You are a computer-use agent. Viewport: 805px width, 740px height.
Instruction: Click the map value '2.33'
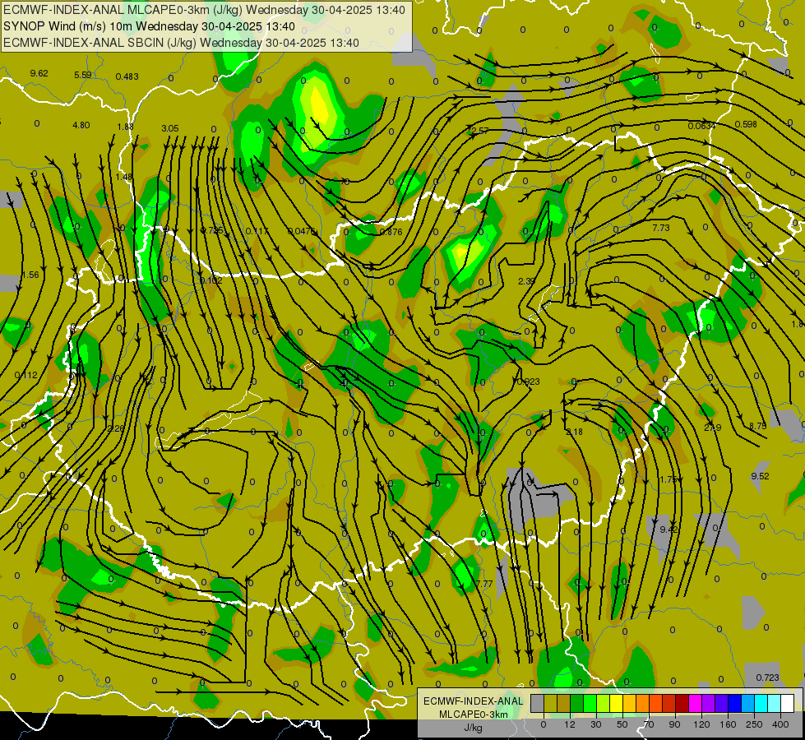(x=527, y=281)
